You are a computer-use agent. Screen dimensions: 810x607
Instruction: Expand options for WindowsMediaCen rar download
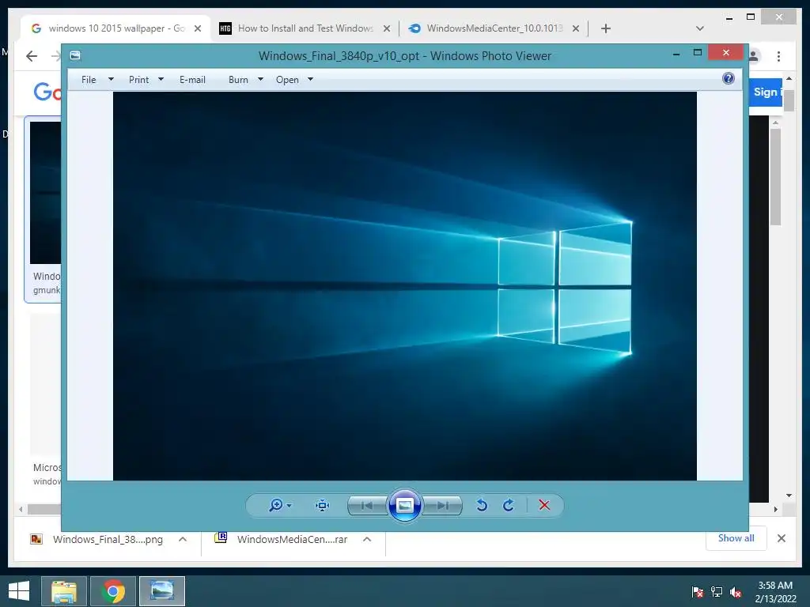(367, 539)
